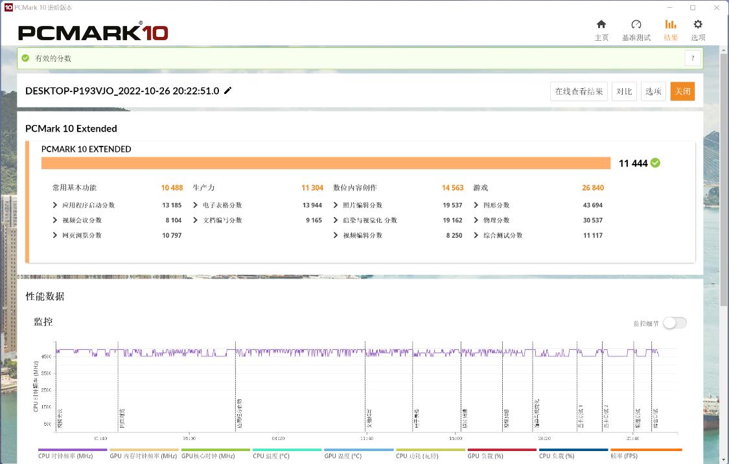Expand the 图形分数 row
The width and height of the screenshot is (729, 464).
point(476,205)
